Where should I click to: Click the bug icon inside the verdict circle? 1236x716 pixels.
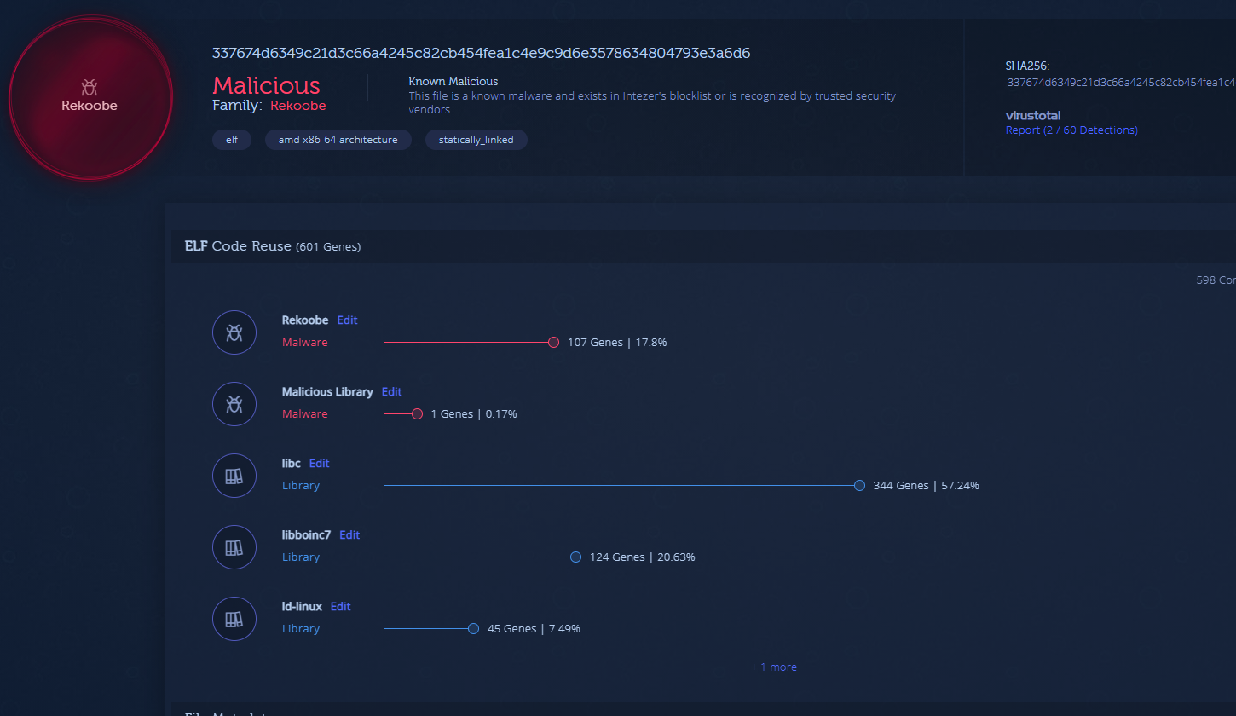[89, 87]
